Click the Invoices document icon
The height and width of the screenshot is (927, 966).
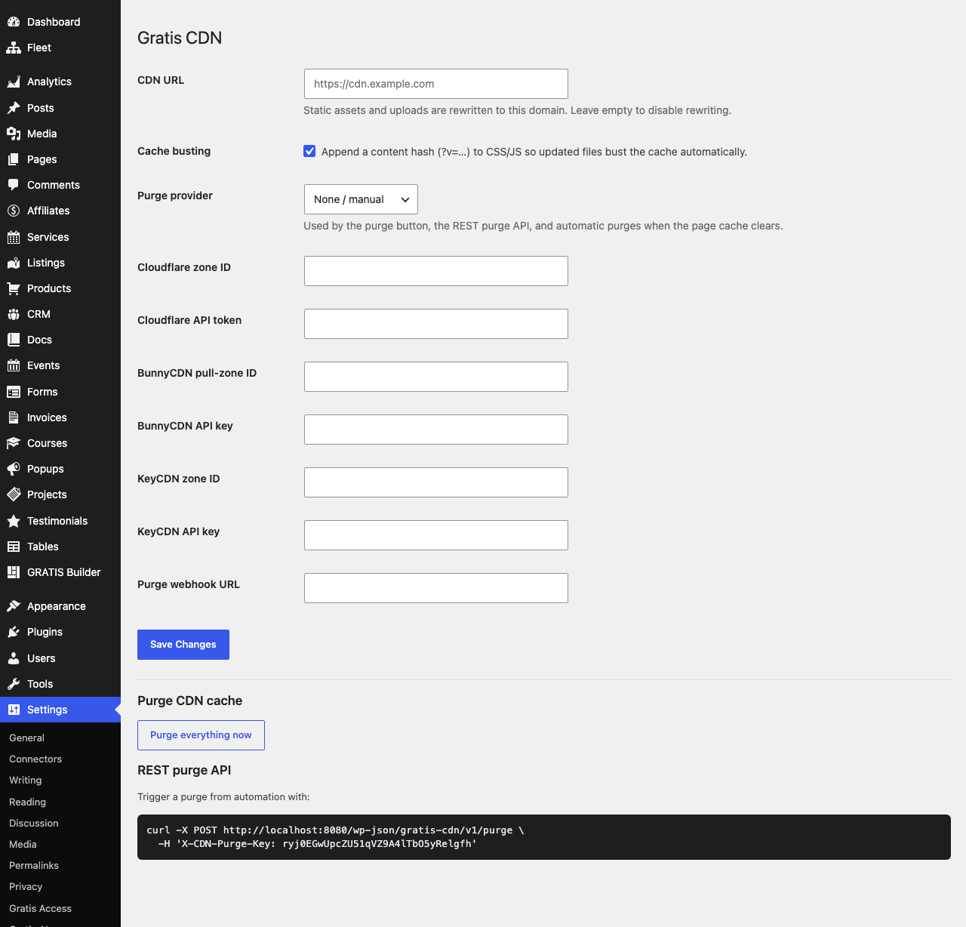[14, 417]
